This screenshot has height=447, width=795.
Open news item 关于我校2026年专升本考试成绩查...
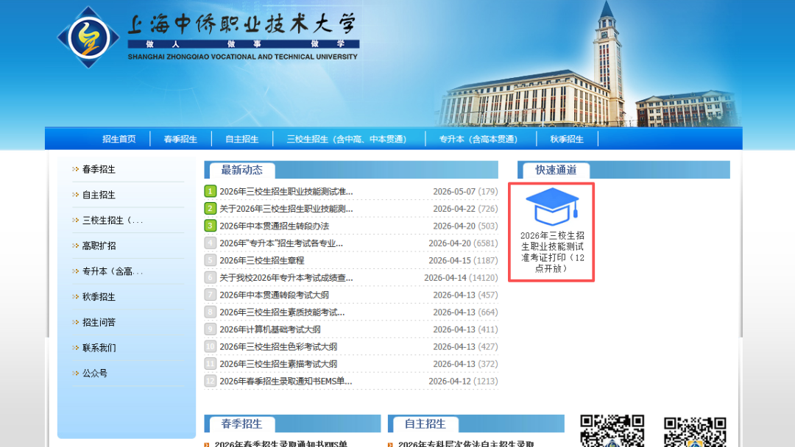pos(286,277)
